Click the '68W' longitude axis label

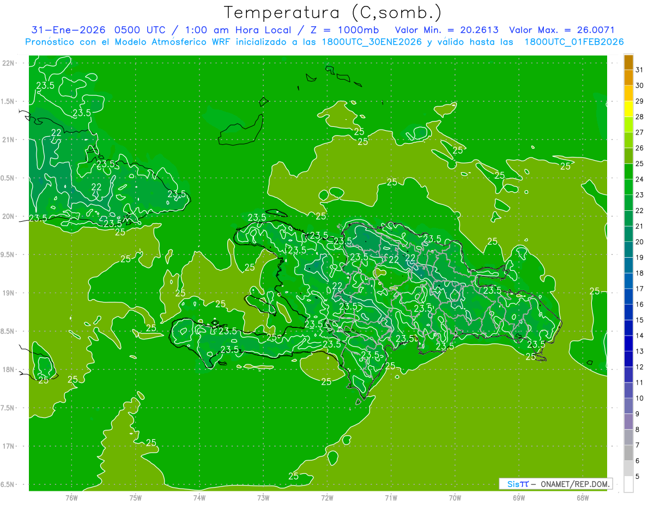[x=583, y=498]
